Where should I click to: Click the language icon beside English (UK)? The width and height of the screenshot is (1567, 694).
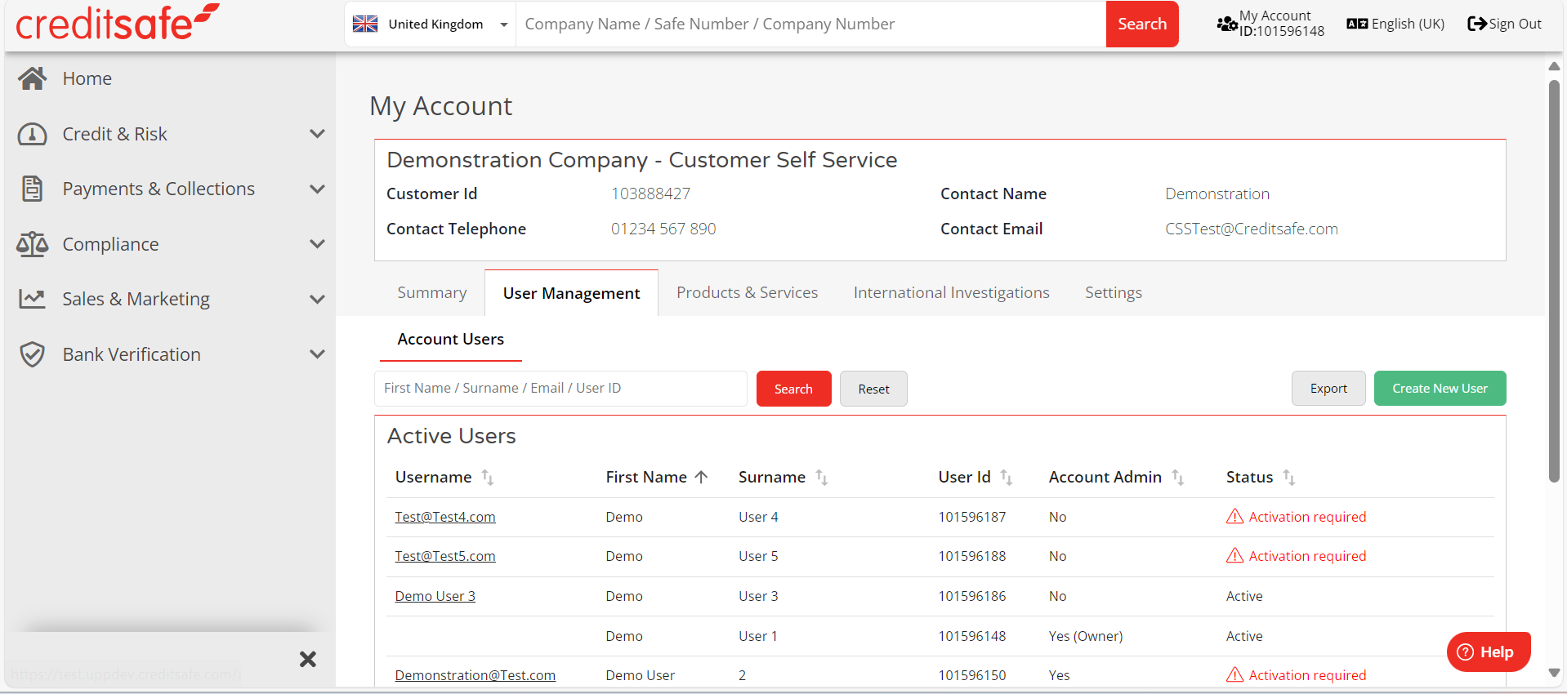pyautogui.click(x=1357, y=24)
